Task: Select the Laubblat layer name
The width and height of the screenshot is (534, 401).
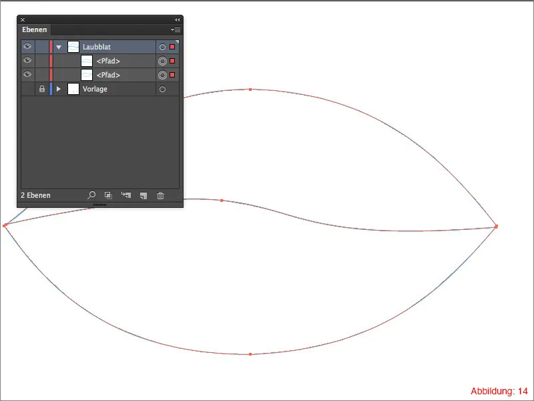Action: tap(97, 47)
